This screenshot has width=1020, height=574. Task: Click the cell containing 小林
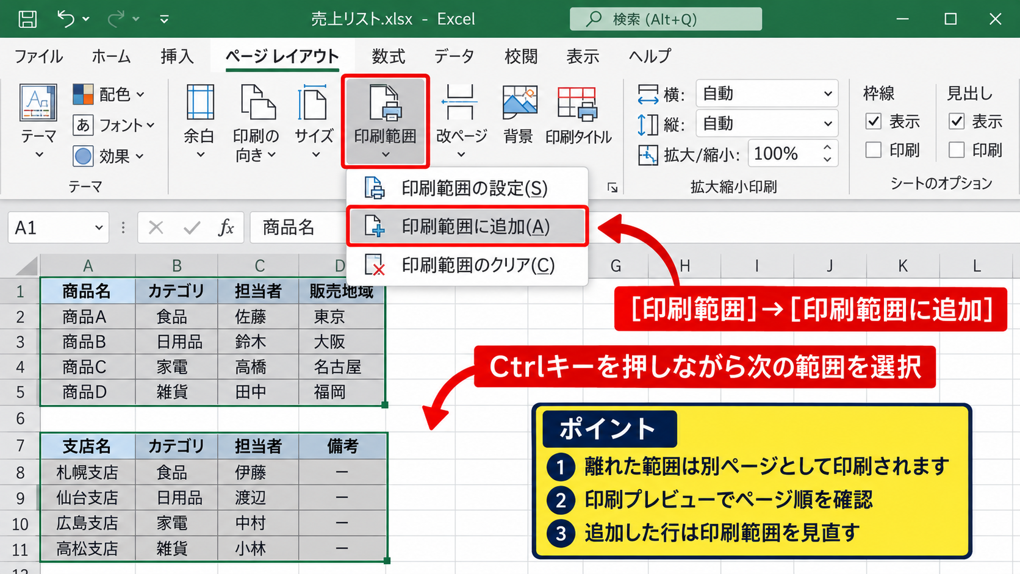(x=259, y=548)
